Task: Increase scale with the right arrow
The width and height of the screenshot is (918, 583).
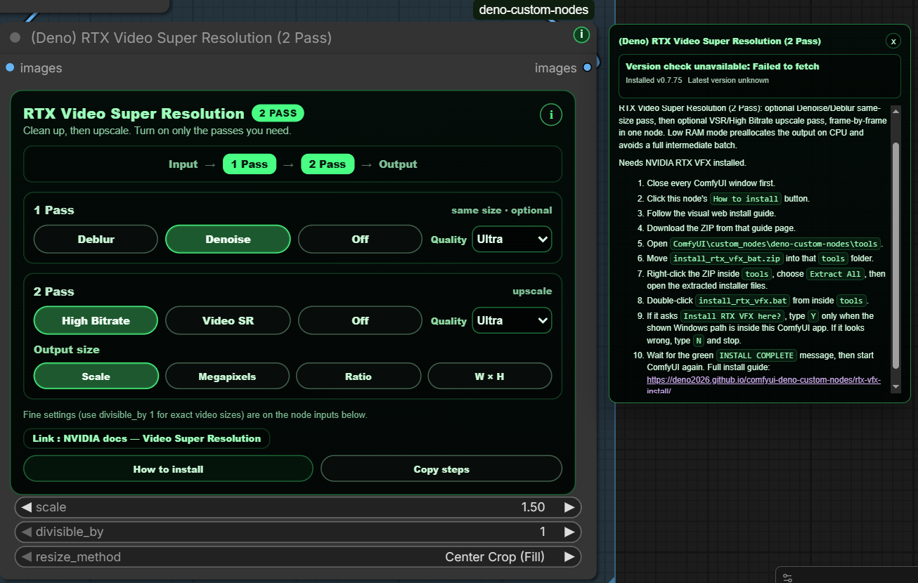Action: pos(570,507)
